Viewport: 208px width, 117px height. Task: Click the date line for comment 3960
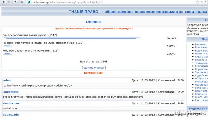[x=158, y=80]
